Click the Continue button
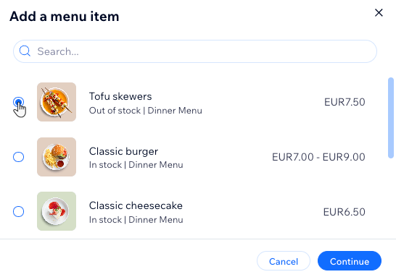Viewport: 396px width, 277px height. click(350, 261)
